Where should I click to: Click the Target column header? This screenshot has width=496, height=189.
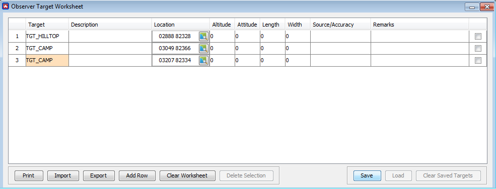coord(47,25)
